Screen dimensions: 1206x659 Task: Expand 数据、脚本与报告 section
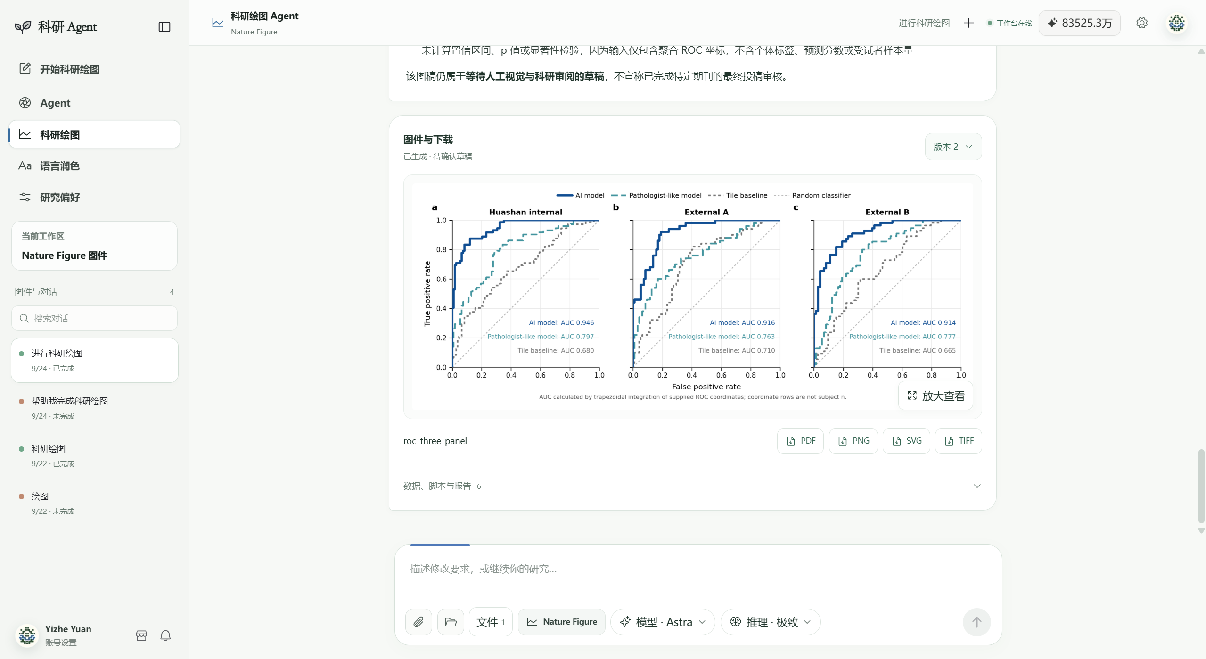pyautogui.click(x=692, y=486)
